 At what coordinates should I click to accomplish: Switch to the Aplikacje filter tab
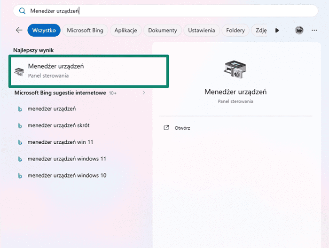click(125, 30)
